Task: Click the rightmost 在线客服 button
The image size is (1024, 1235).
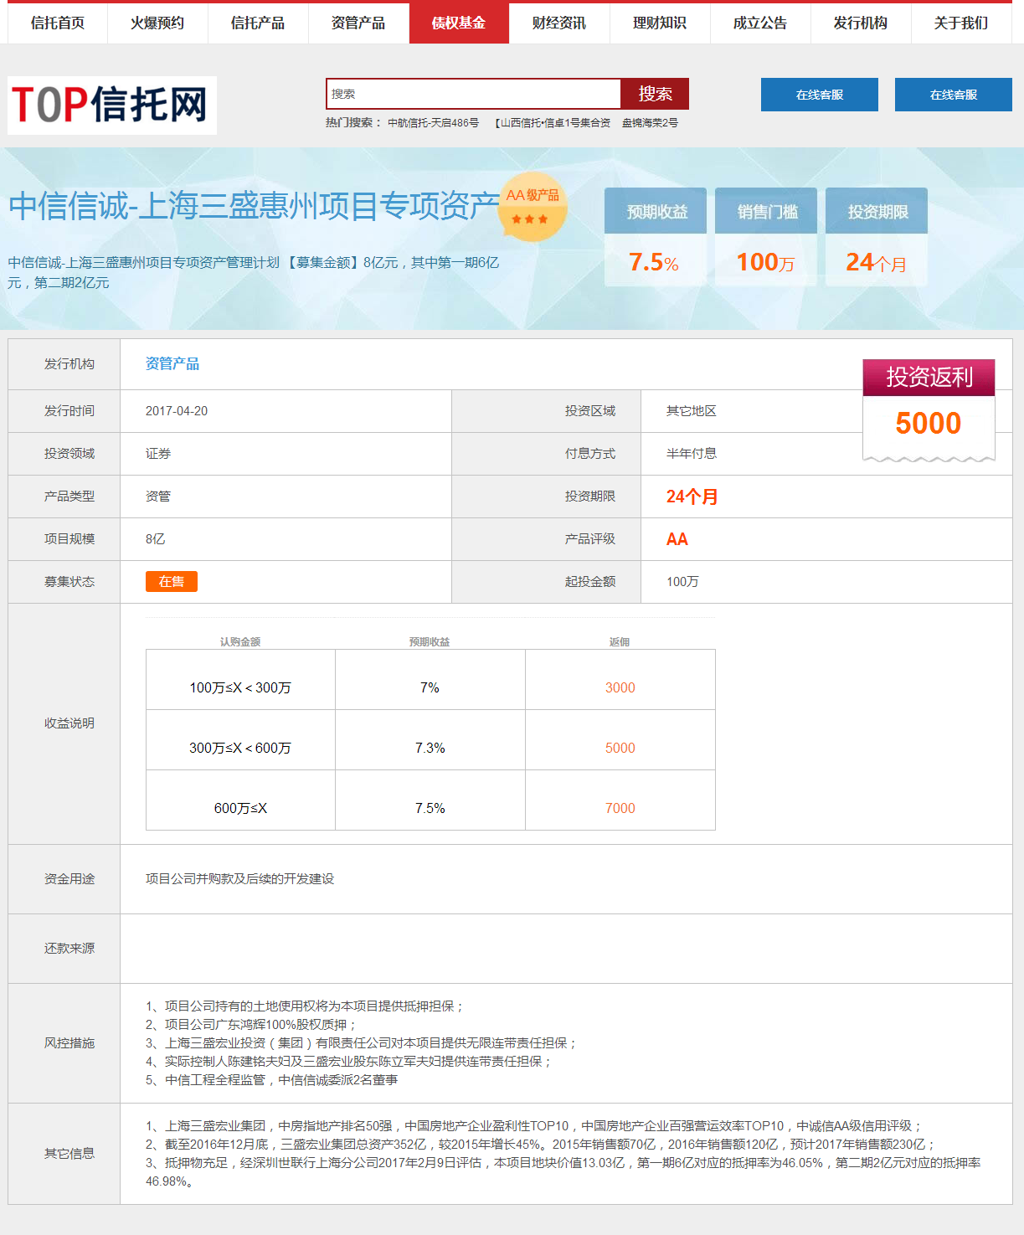Action: click(x=954, y=95)
